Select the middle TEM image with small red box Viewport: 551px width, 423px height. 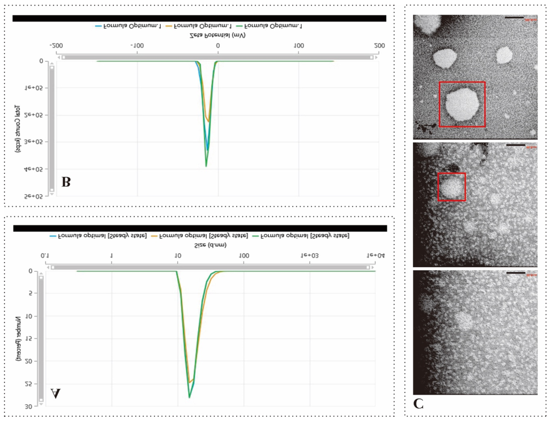[475, 204]
